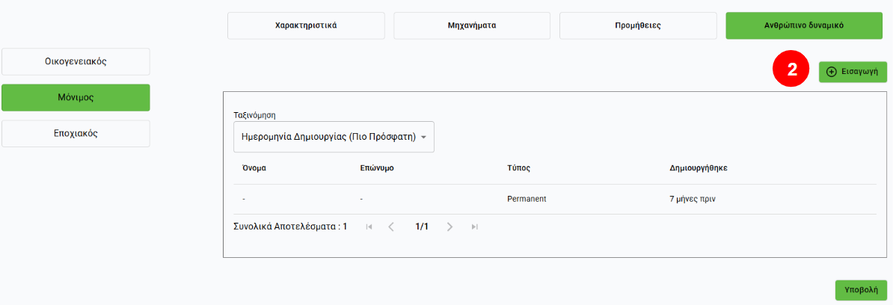
Task: Click the Δημιουργήθηκε column header
Action: pyautogui.click(x=699, y=168)
